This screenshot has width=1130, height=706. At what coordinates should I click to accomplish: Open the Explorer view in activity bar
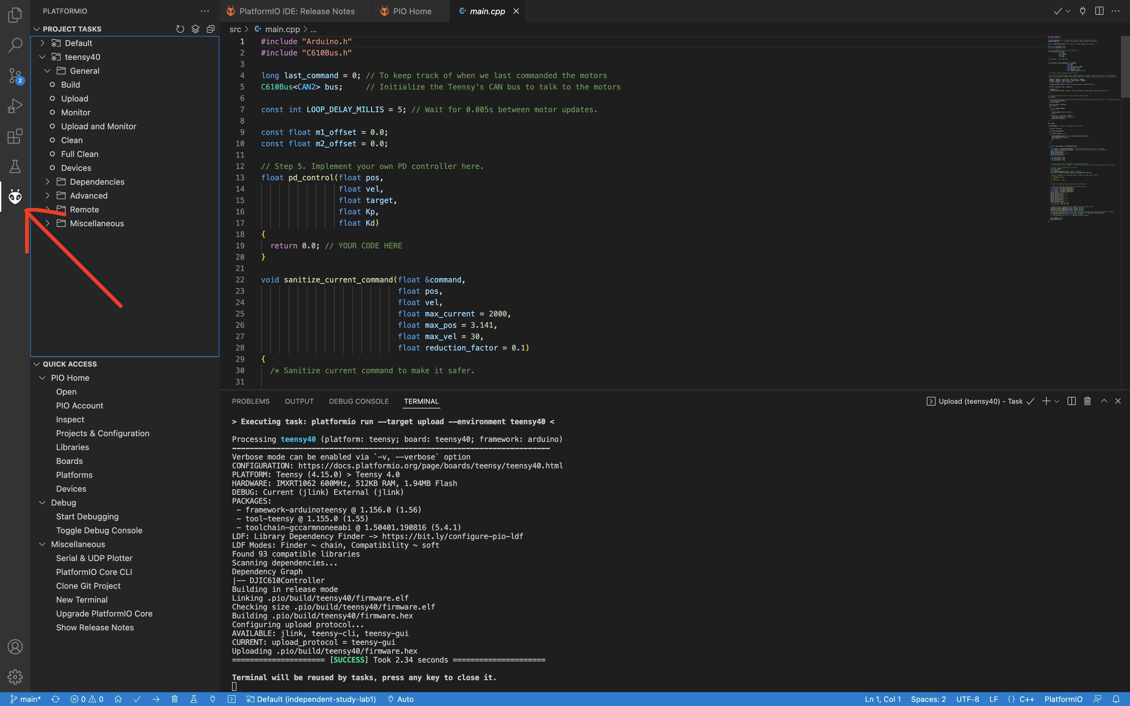(15, 15)
